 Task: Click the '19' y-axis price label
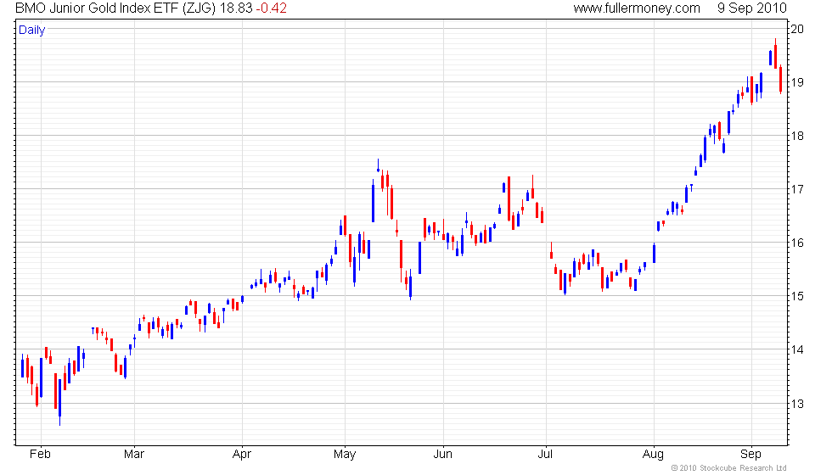point(797,83)
